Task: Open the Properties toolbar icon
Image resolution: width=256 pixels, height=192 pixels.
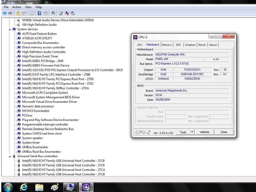Action: pos(31,13)
